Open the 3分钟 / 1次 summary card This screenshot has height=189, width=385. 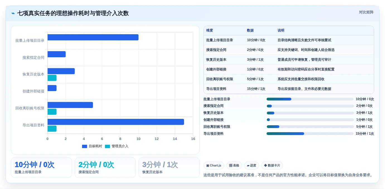tap(169, 168)
